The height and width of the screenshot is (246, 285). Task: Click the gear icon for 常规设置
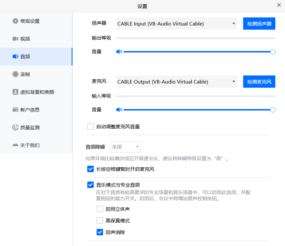(15, 21)
